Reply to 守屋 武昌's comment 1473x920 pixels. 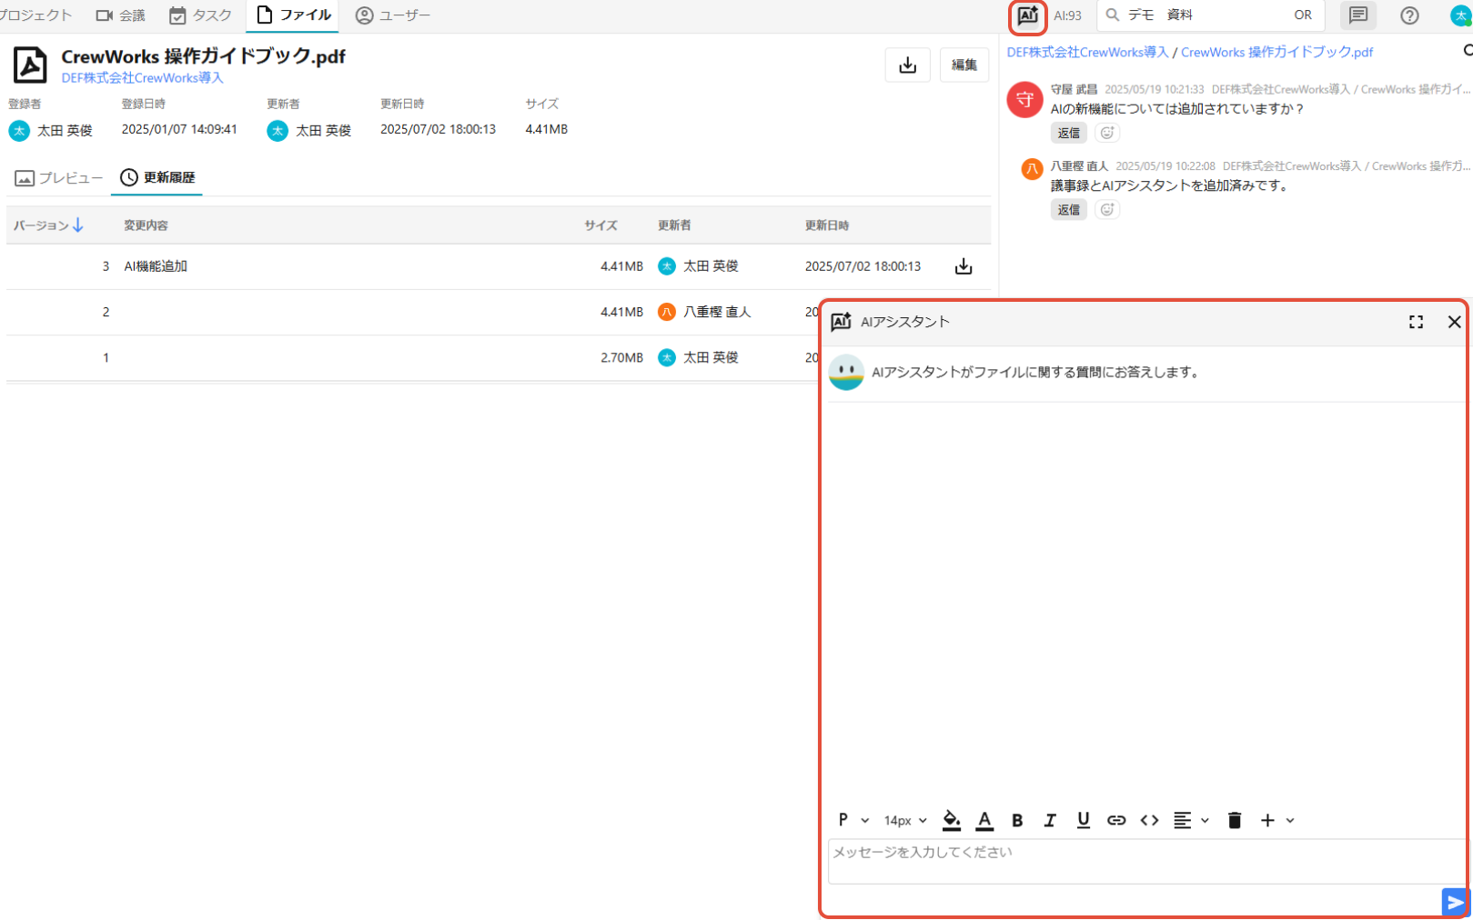[x=1068, y=133]
